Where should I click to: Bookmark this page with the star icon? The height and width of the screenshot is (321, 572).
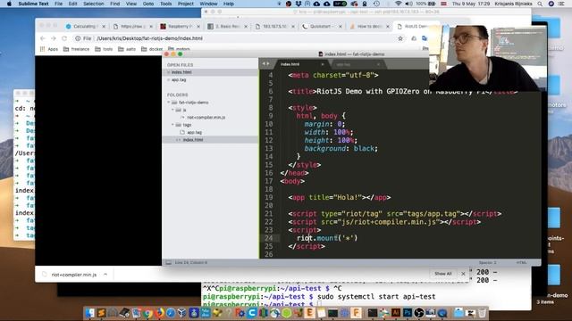tap(400, 38)
